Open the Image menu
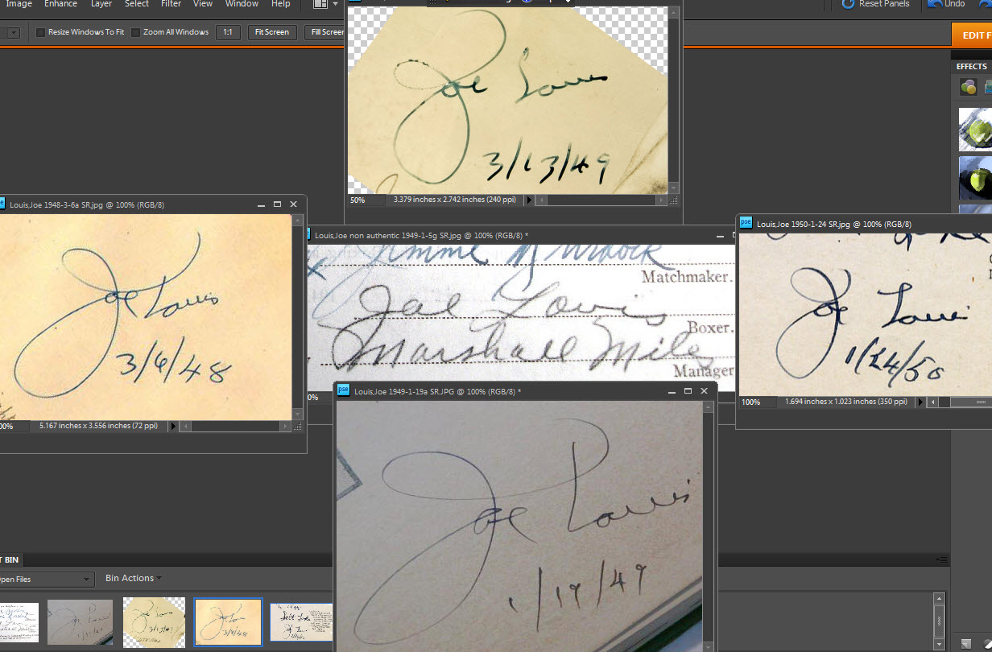 [x=19, y=4]
